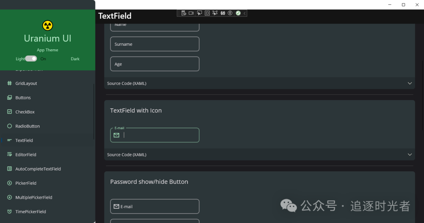Click the Age input field

155,64
